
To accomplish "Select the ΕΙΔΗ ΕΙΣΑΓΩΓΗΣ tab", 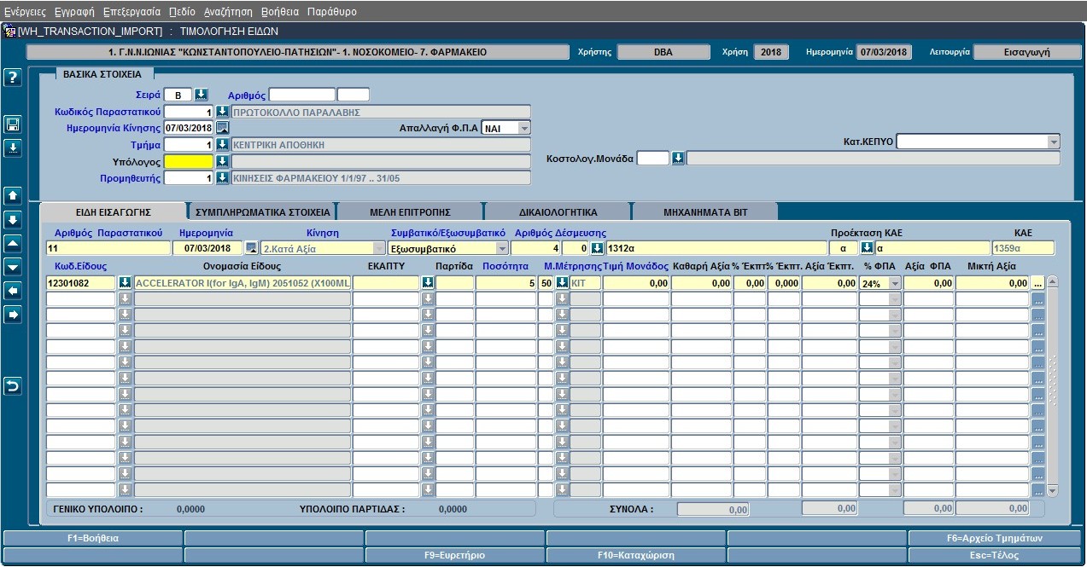I will coord(114,211).
